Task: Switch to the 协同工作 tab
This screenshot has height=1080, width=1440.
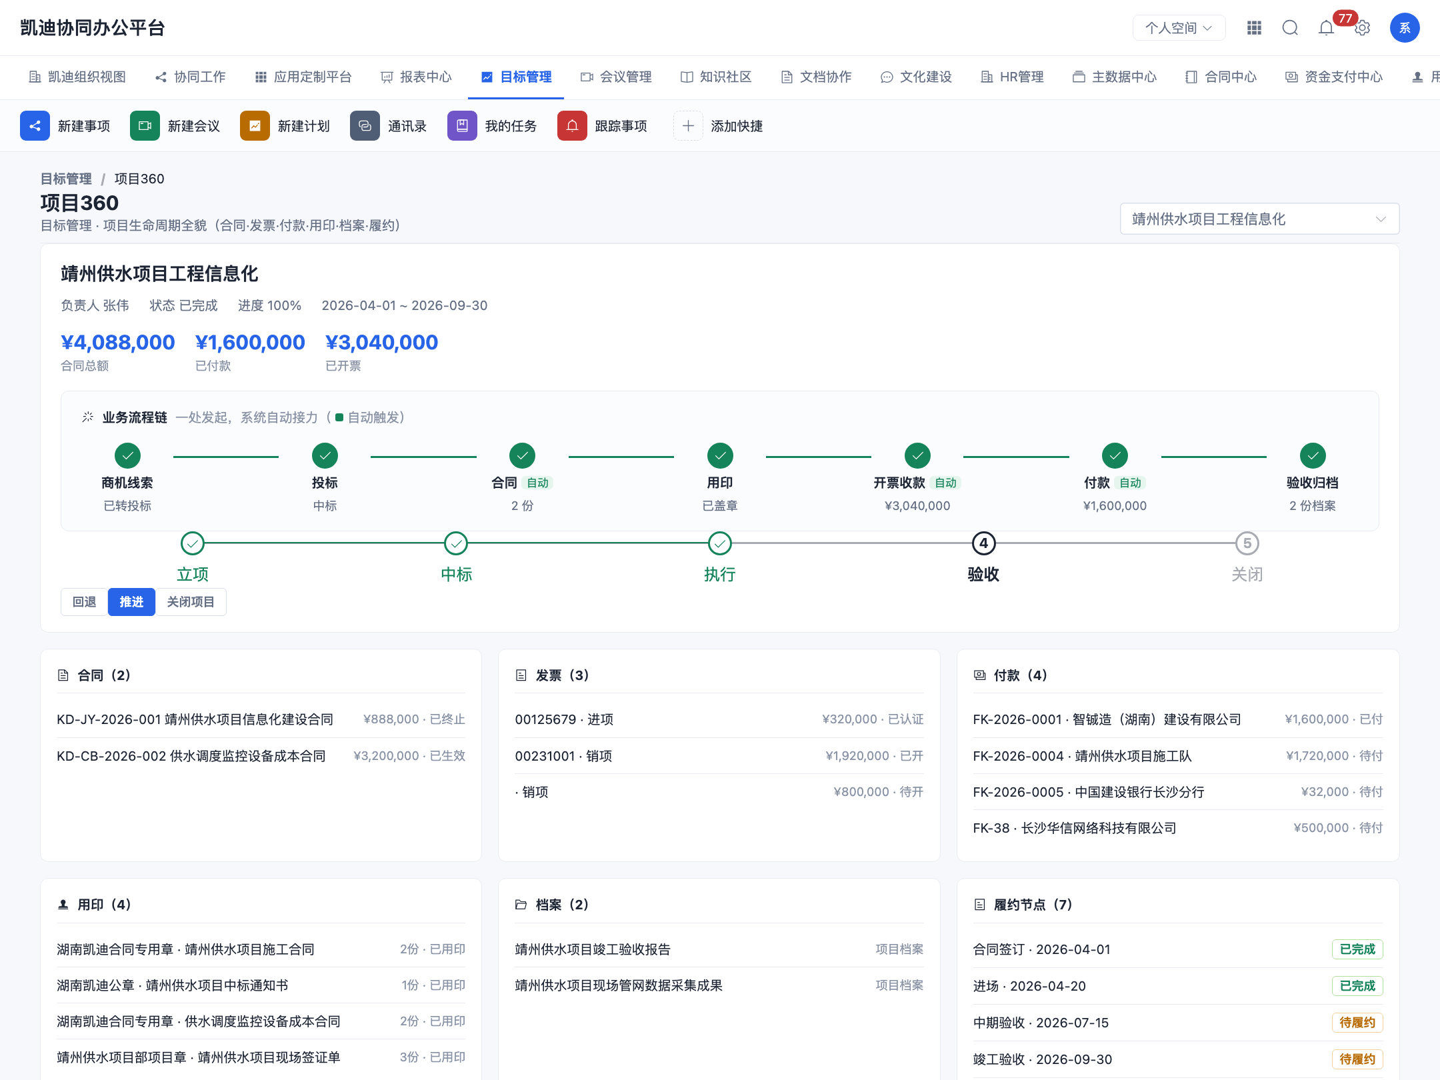Action: (191, 77)
